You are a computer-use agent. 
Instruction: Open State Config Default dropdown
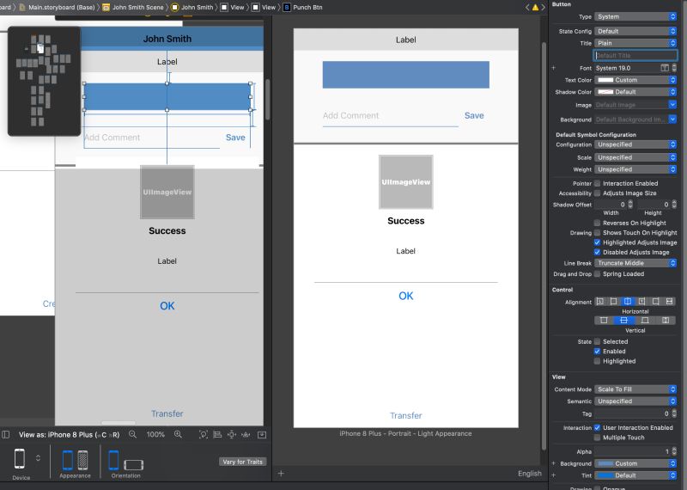[635, 31]
